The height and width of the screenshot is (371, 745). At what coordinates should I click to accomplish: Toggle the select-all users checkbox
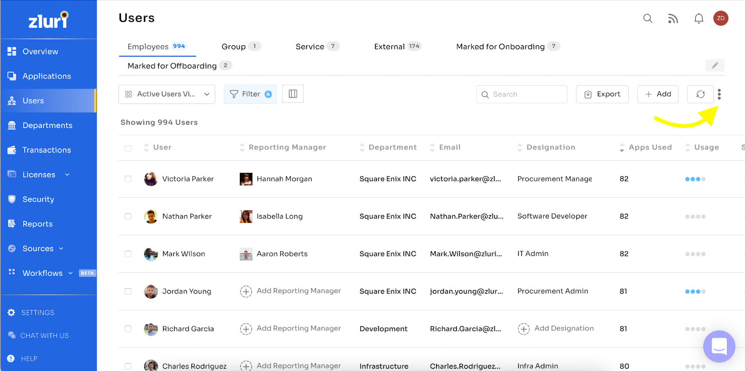coord(128,148)
